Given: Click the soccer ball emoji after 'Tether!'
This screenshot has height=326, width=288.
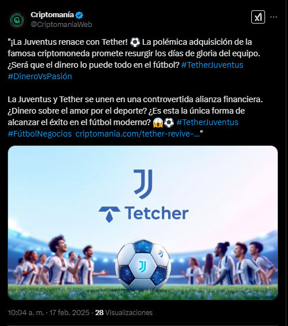Looking at the screenshot, I should (x=135, y=42).
